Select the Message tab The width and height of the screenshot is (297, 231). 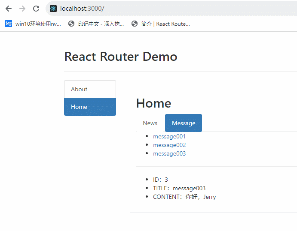tap(184, 123)
